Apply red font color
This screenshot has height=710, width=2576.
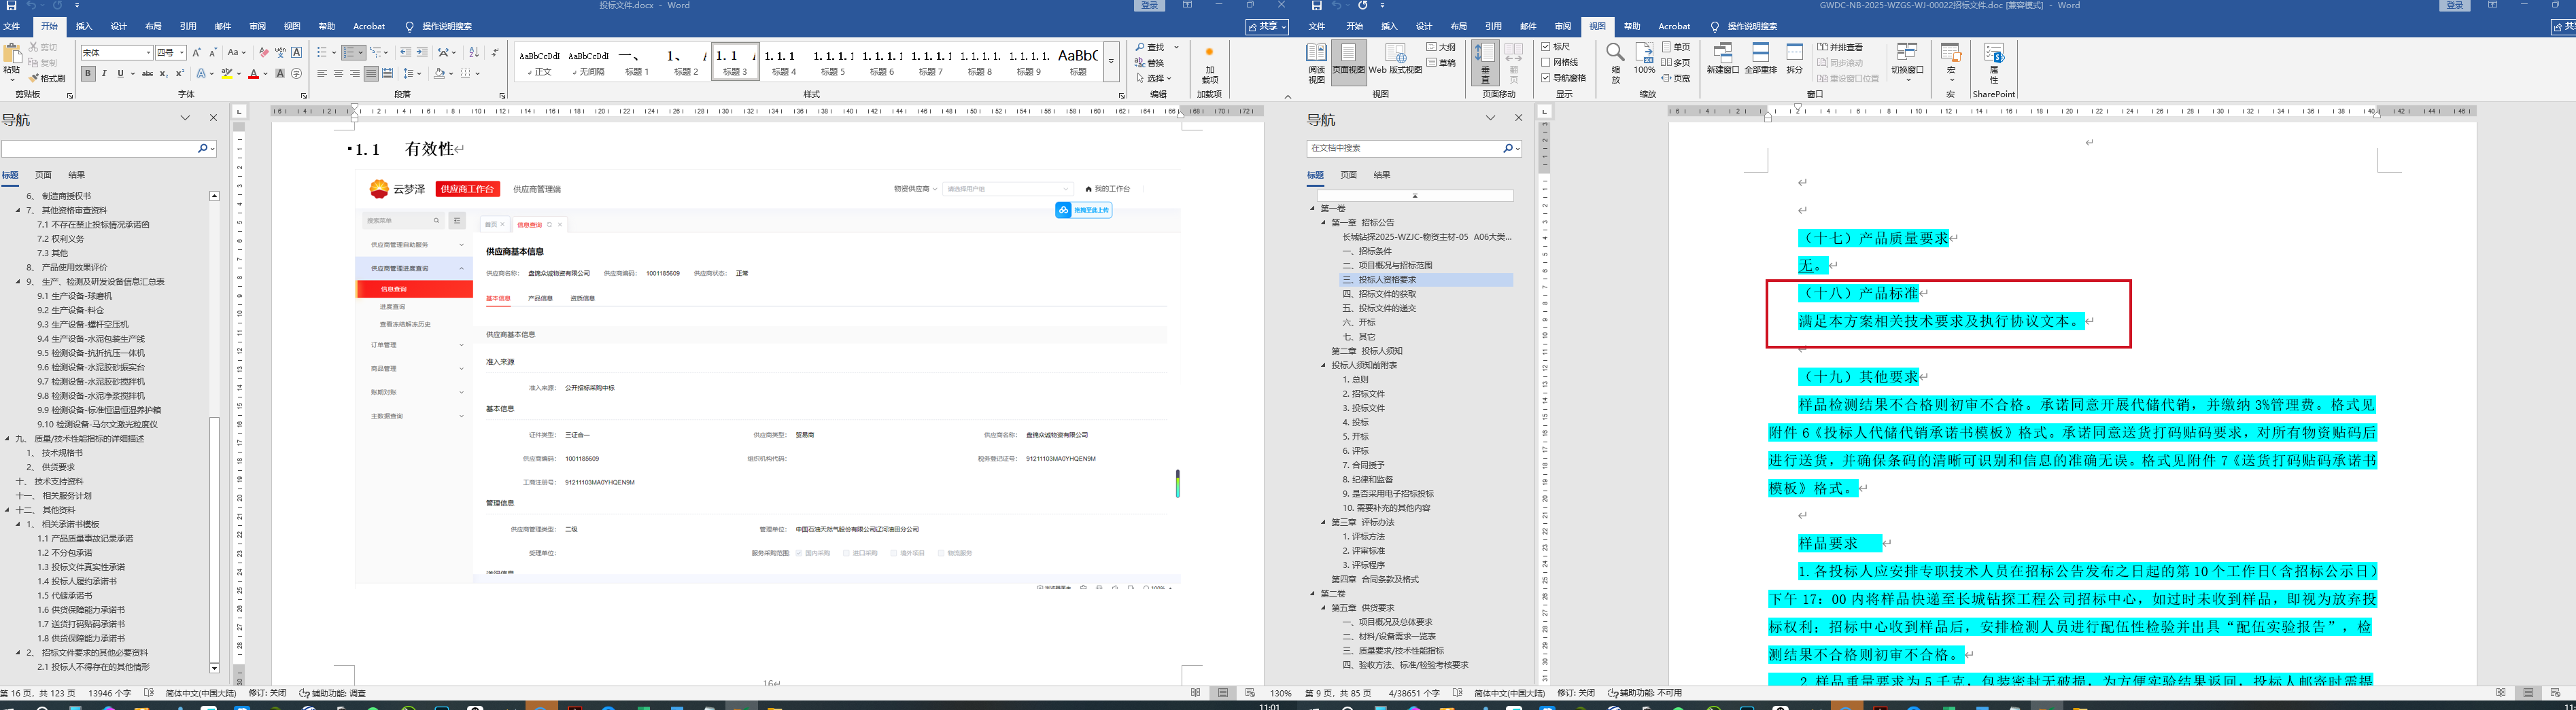click(x=254, y=73)
